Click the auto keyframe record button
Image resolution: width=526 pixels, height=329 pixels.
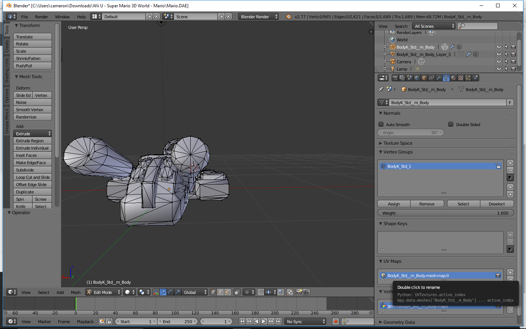(335, 321)
